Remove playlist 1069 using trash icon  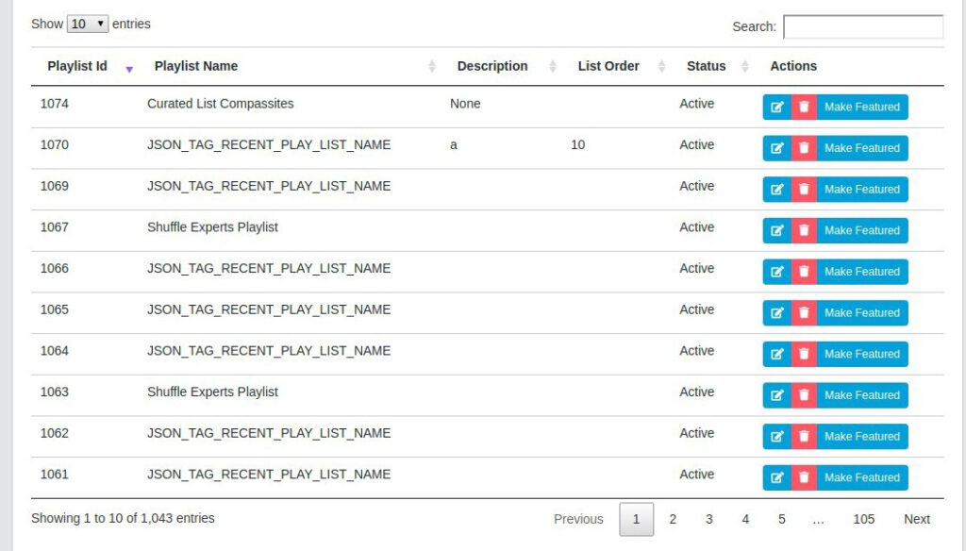point(804,190)
